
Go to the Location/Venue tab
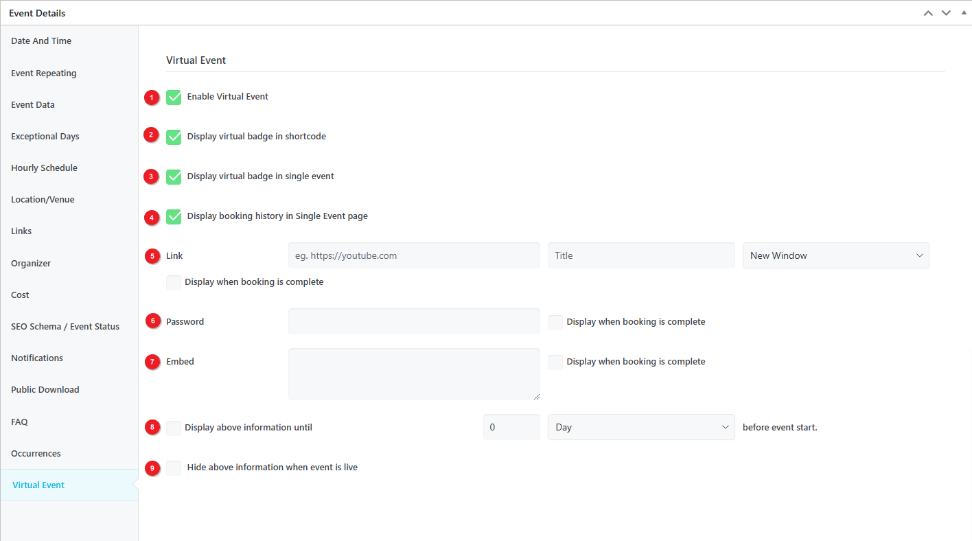point(43,200)
